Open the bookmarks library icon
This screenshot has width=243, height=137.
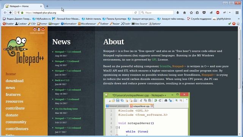click(x=197, y=13)
